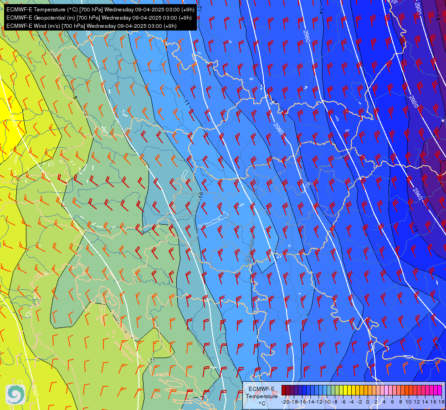Click the '2940' geopotential contour label
Image resolution: width=446 pixels, height=410 pixels.
tap(417, 194)
